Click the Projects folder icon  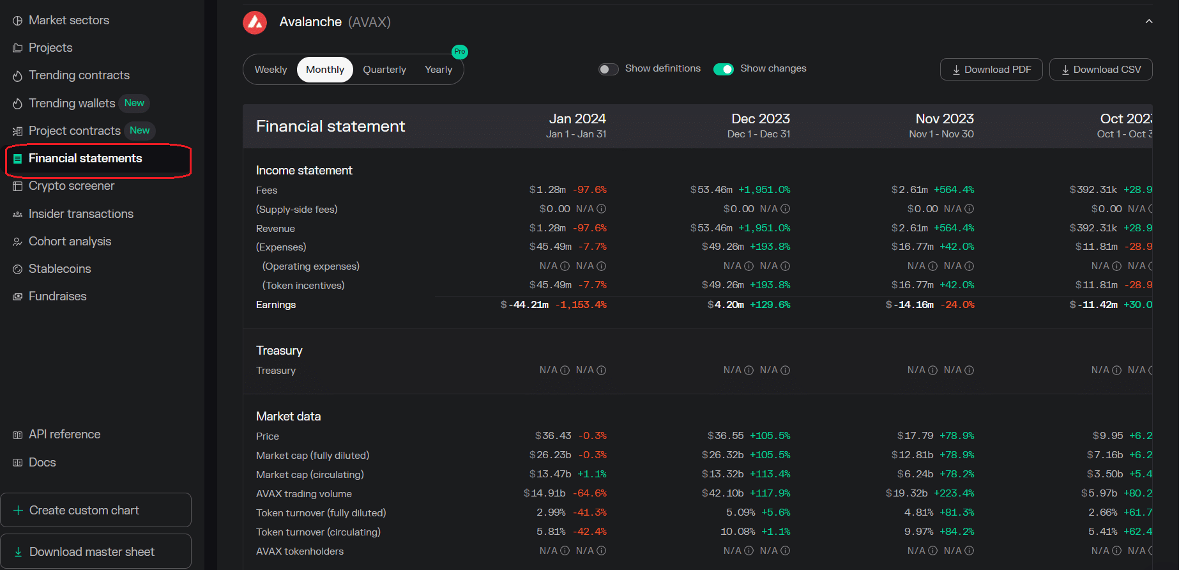point(18,48)
